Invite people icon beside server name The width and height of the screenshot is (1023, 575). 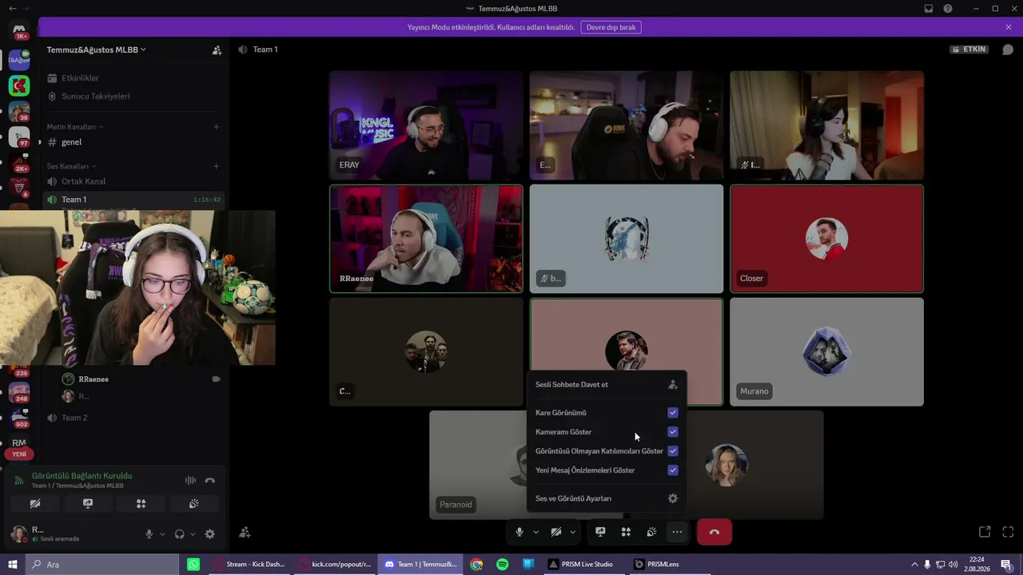[x=217, y=50]
